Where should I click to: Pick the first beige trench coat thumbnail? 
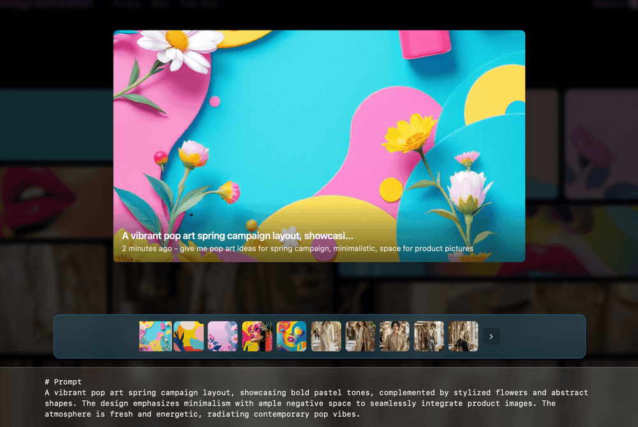(x=326, y=336)
